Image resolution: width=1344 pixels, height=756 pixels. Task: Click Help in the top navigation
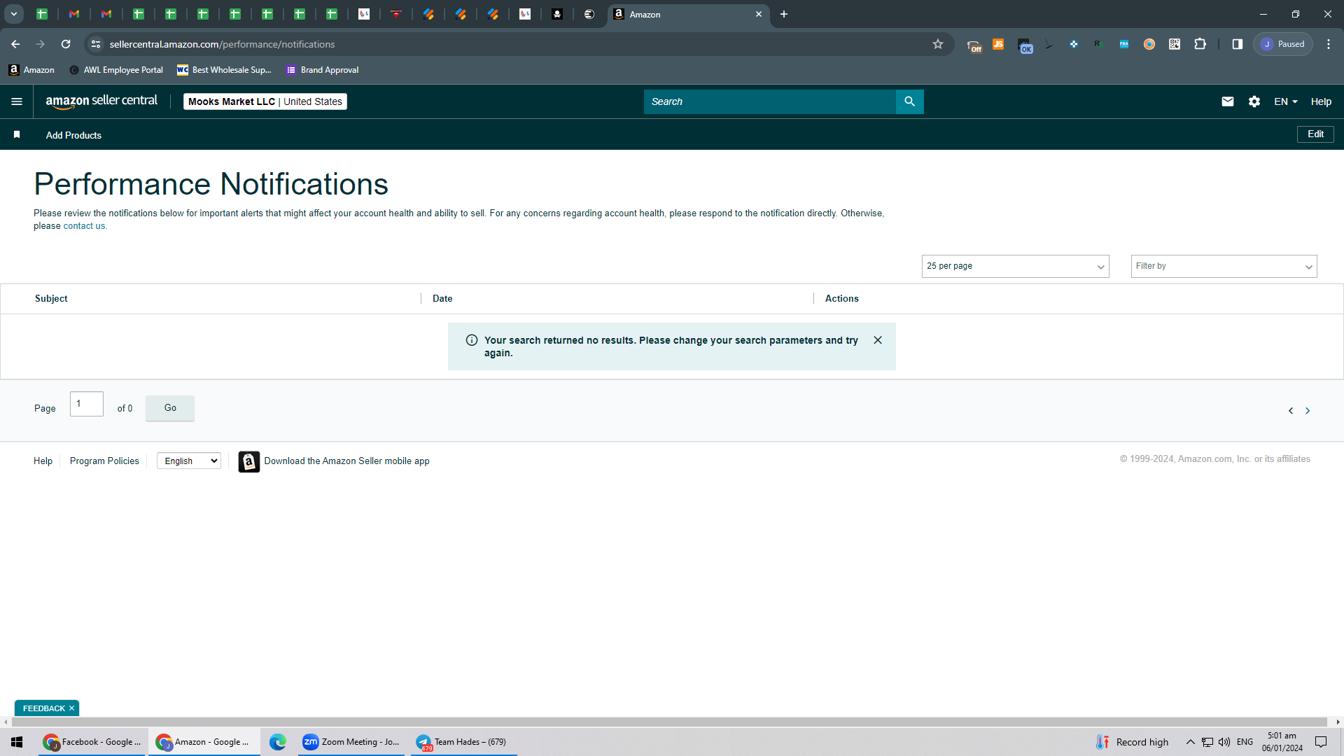[x=1321, y=101]
